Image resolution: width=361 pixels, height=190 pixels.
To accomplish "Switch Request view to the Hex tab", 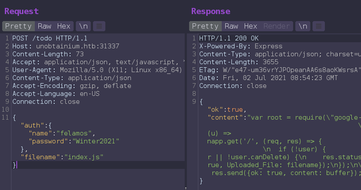I will (x=64, y=26).
